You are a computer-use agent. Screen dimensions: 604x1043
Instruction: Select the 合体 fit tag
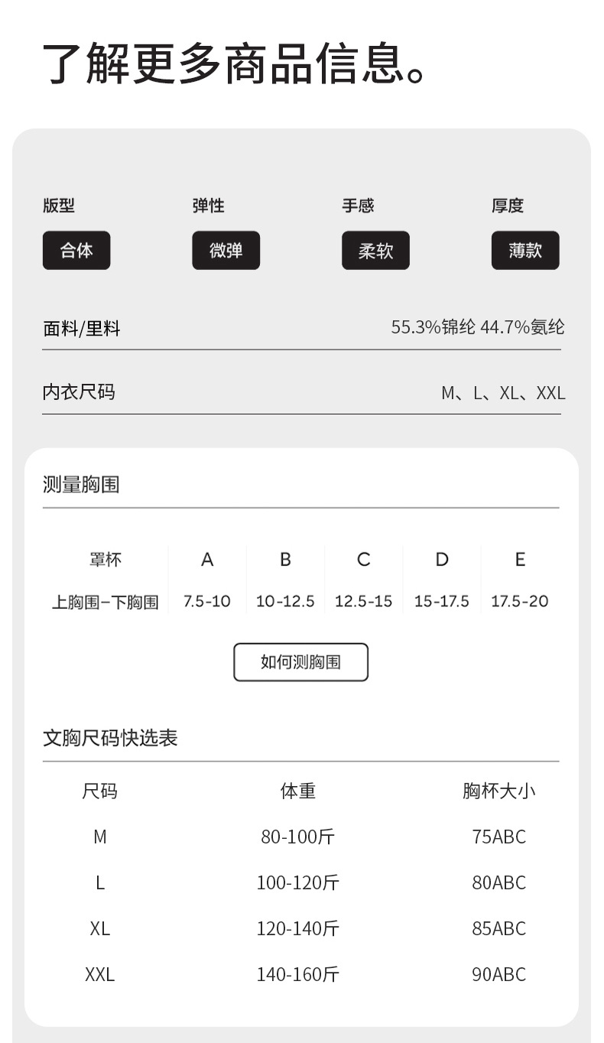76,250
